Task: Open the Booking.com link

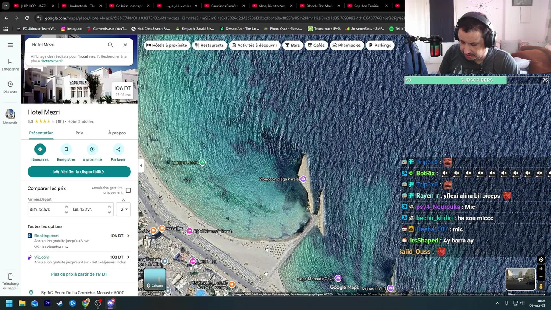Action: 46,236
